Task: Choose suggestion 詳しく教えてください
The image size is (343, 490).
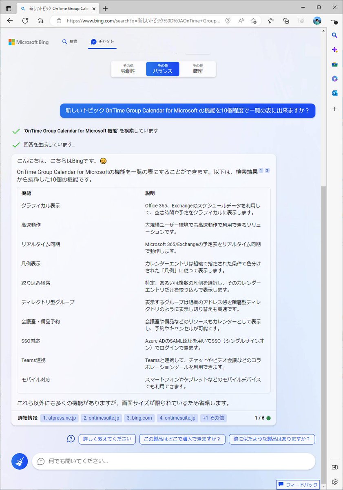Action: (107, 439)
